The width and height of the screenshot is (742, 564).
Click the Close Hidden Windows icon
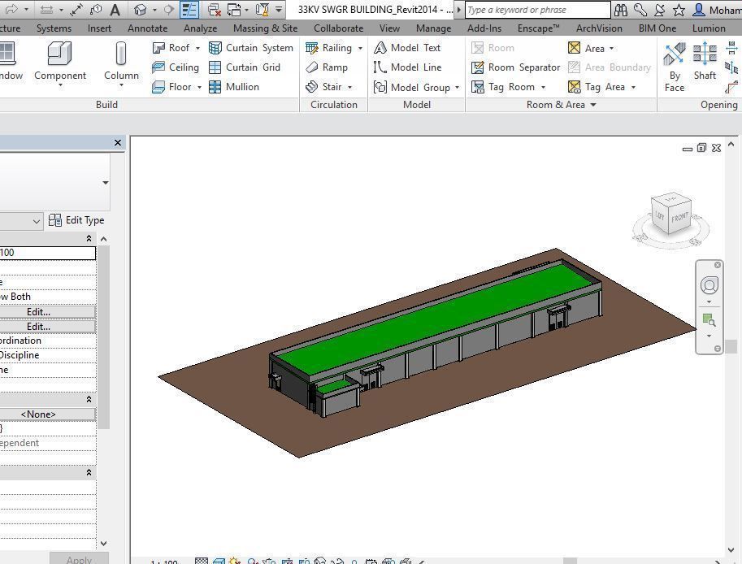215,9
